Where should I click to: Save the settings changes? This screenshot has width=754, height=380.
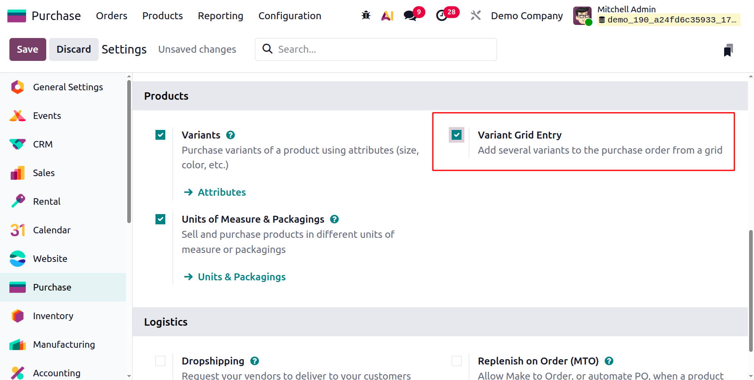click(x=27, y=49)
